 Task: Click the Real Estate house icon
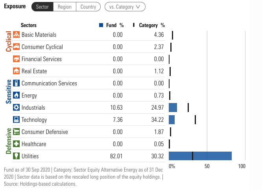(17, 71)
